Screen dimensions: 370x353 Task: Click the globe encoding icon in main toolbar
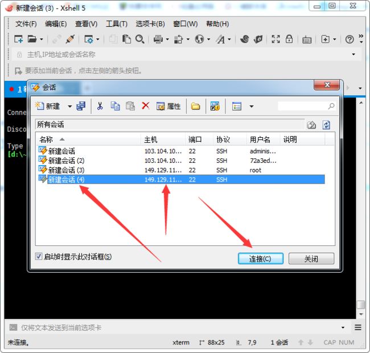coord(199,39)
